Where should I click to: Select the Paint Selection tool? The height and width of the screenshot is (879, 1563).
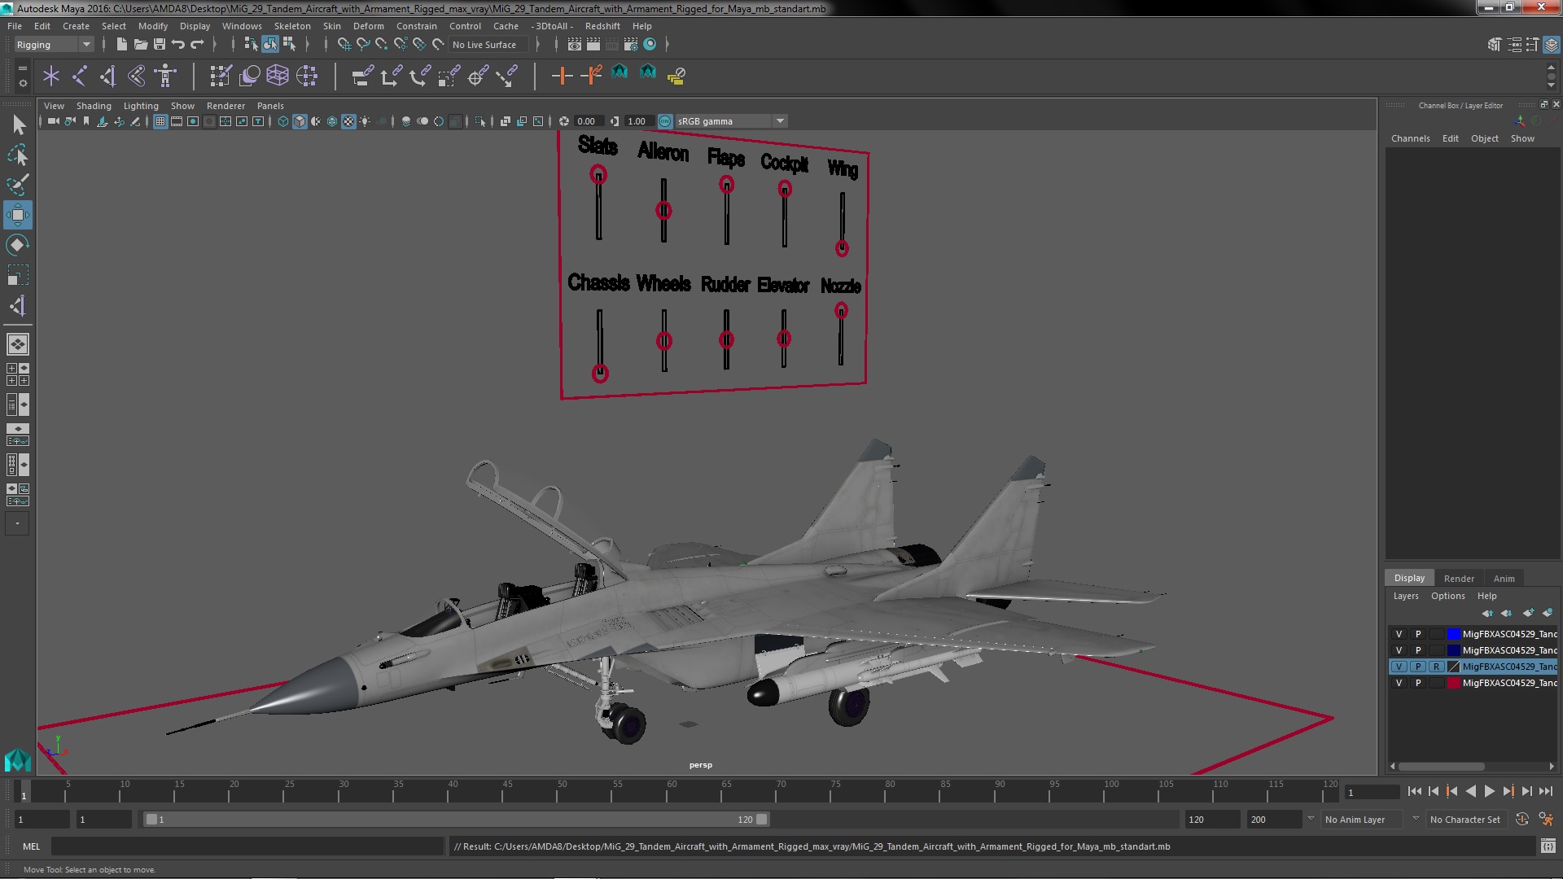click(18, 185)
